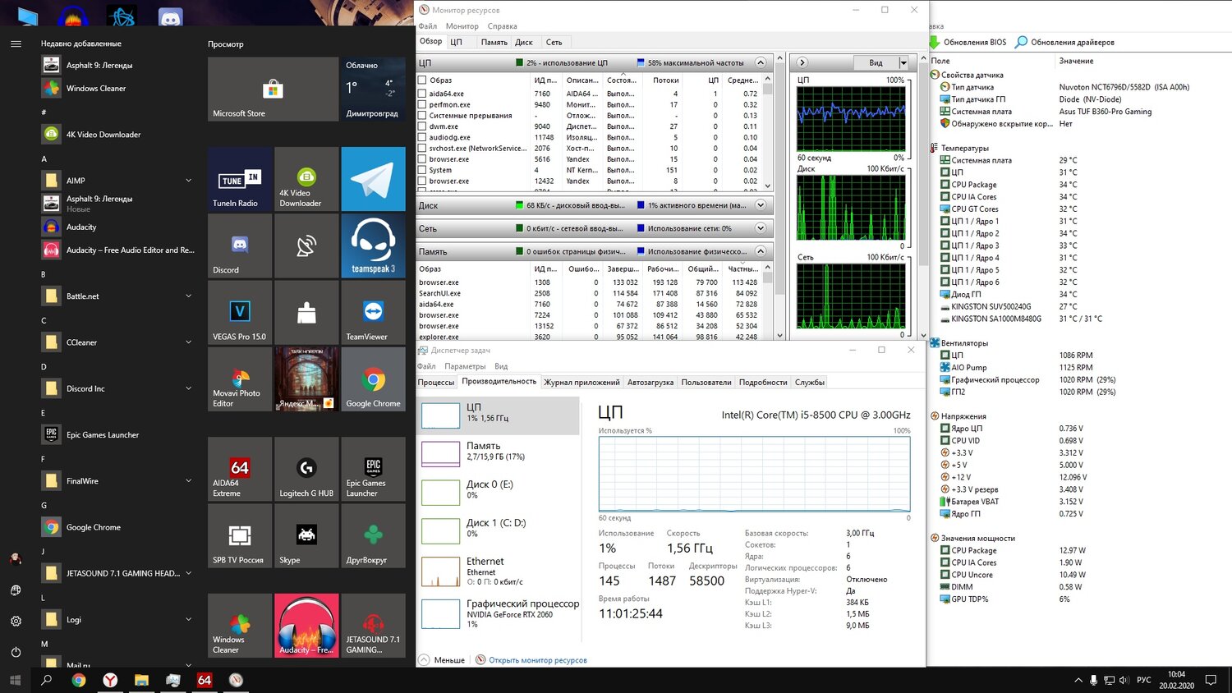Open Процессы tab in Task Manager

(x=436, y=382)
